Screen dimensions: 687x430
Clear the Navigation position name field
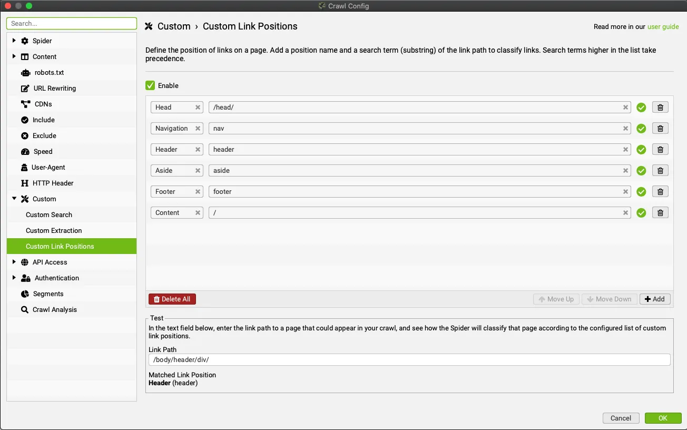coord(198,129)
